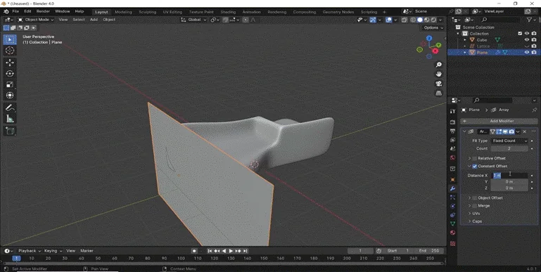The width and height of the screenshot is (541, 272).
Task: Open the Global orientation dropdown
Action: coord(193,20)
